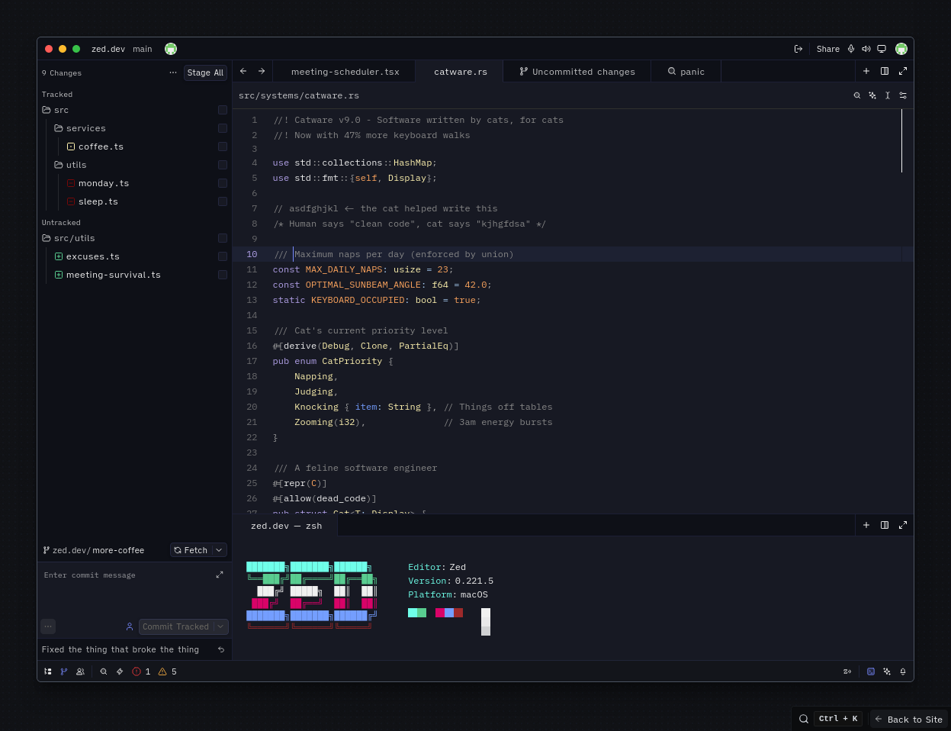Screen dimensions: 951x731
Task: Check the stage checkbox for coffee.ts
Action: 222,147
